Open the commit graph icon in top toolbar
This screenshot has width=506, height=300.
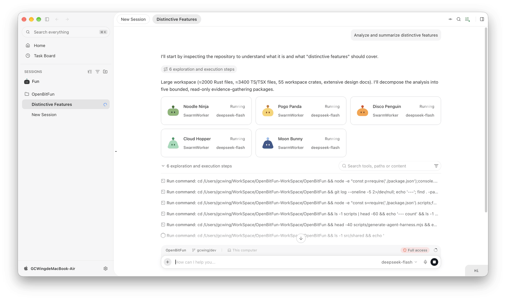pyautogui.click(x=450, y=19)
